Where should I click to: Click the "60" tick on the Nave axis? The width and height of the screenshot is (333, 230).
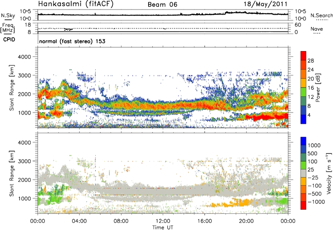coord(298,25)
